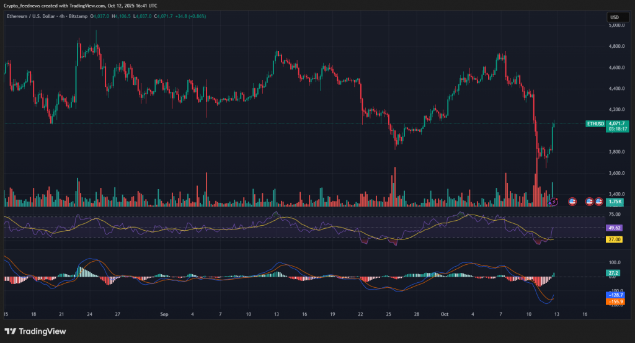Click the 3,600.0 price axis level

pyautogui.click(x=616, y=173)
